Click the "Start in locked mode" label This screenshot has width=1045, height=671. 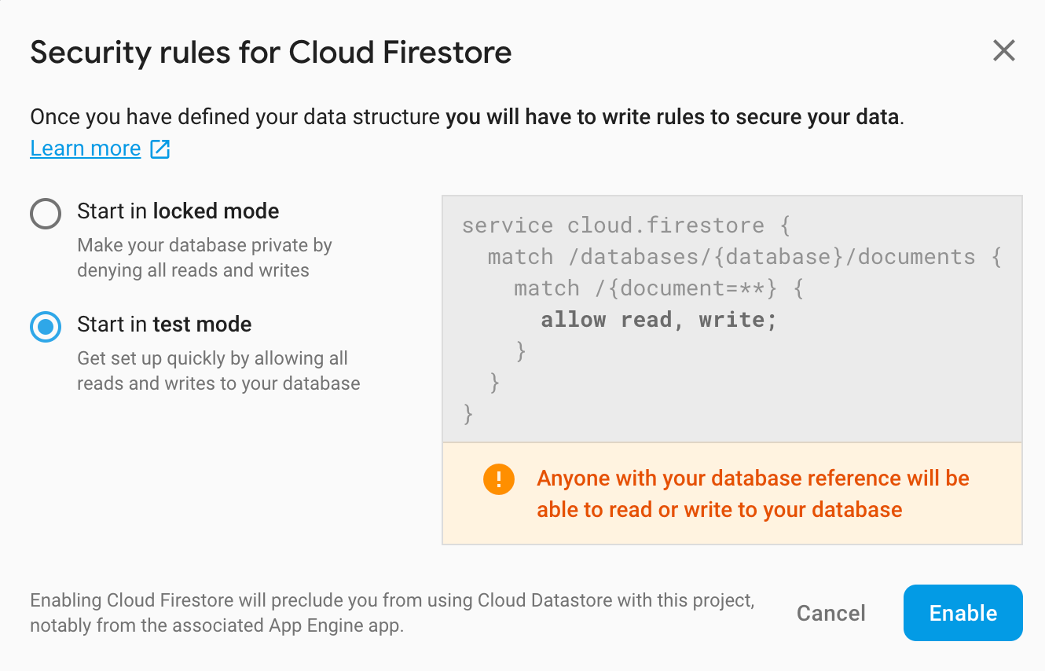tap(178, 211)
